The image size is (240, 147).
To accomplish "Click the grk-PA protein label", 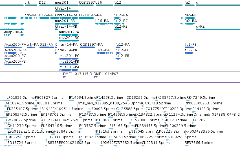I will (x=33, y=45).
